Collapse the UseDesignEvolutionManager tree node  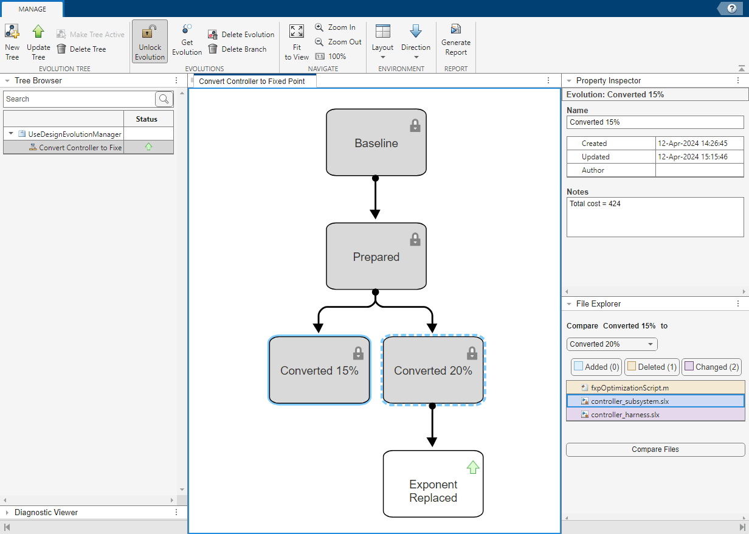point(11,134)
